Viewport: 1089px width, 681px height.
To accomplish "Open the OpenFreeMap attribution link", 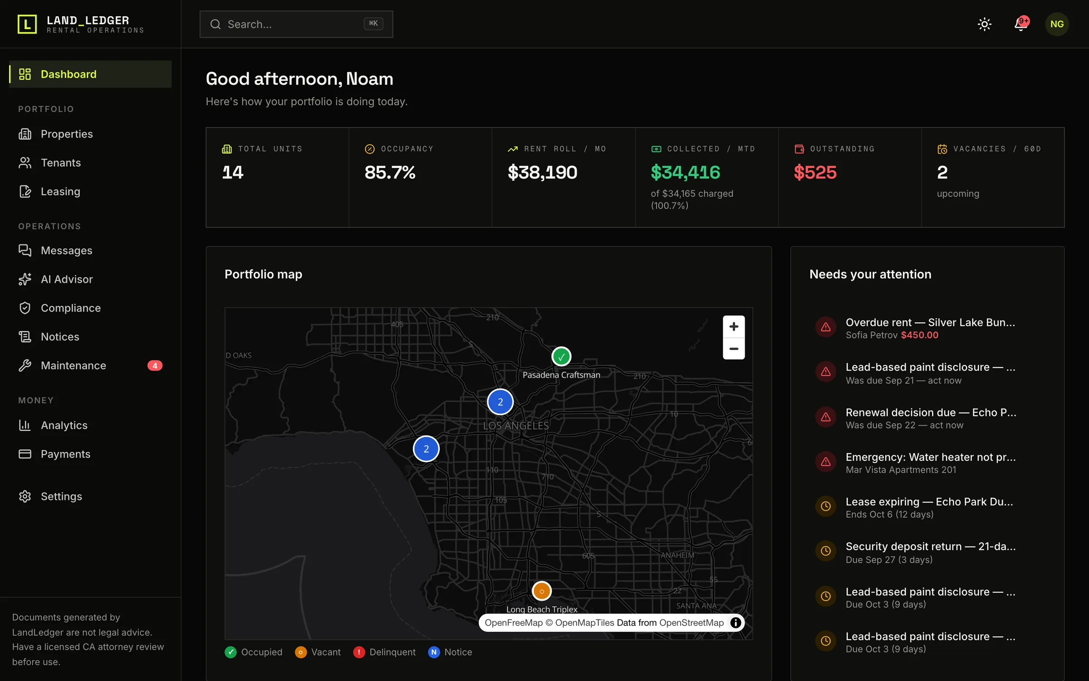I will [513, 622].
